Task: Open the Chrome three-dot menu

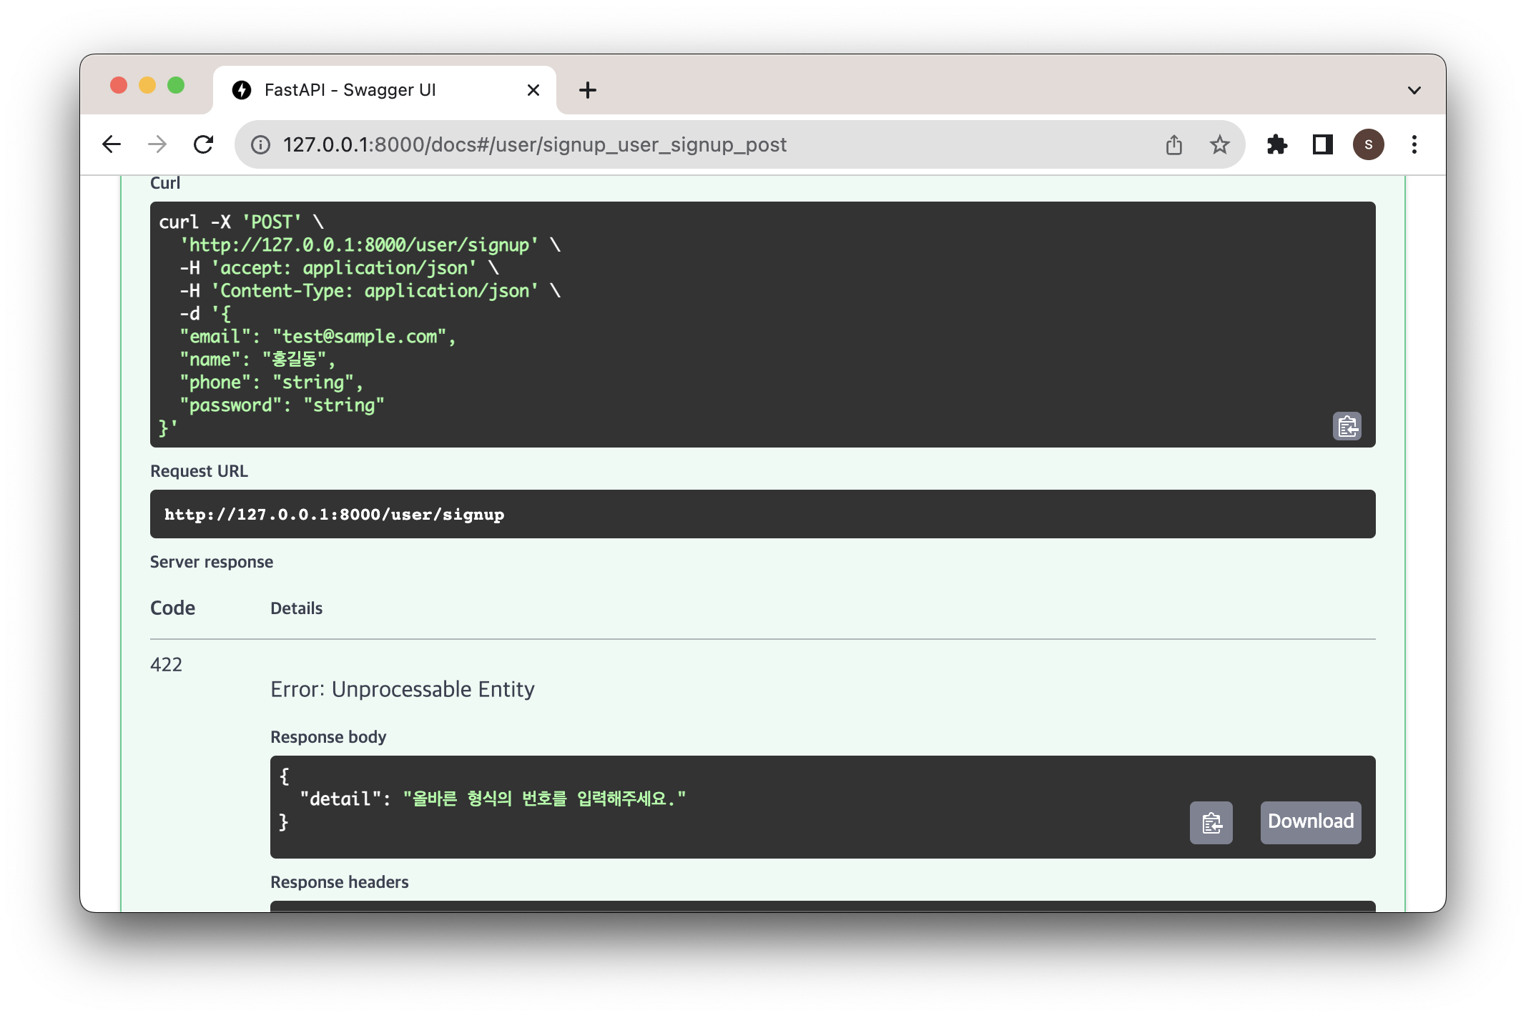Action: click(x=1414, y=145)
